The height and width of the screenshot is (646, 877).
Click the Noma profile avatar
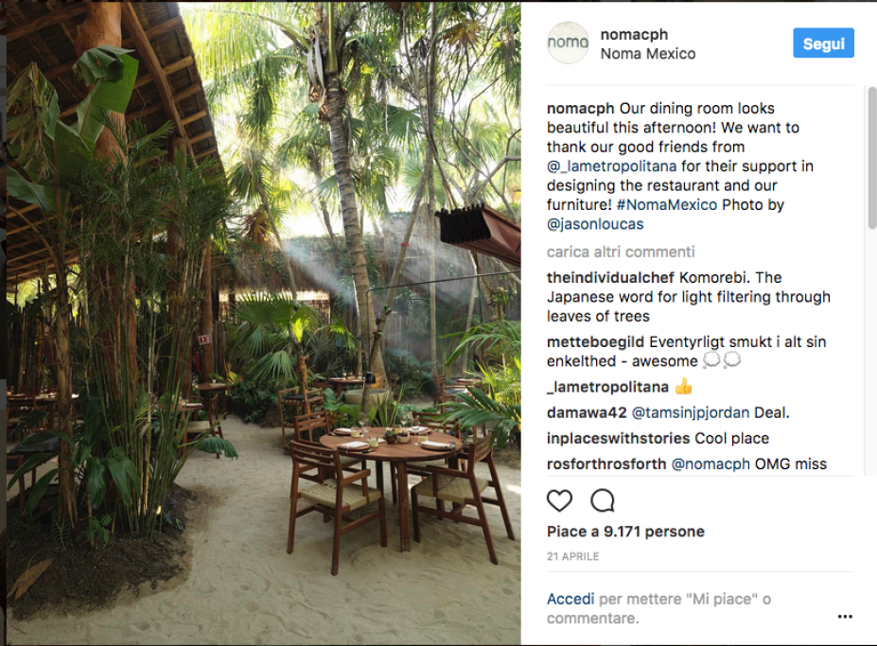pos(568,44)
